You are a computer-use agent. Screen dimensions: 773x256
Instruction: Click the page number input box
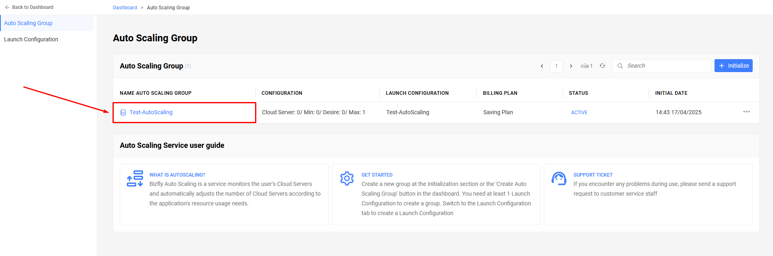click(556, 66)
